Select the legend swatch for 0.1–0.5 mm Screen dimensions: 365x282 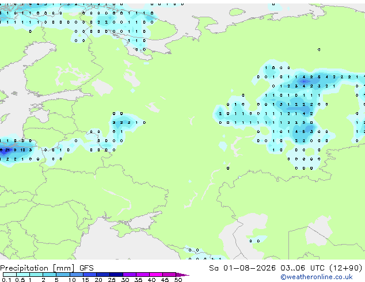tap(10, 275)
